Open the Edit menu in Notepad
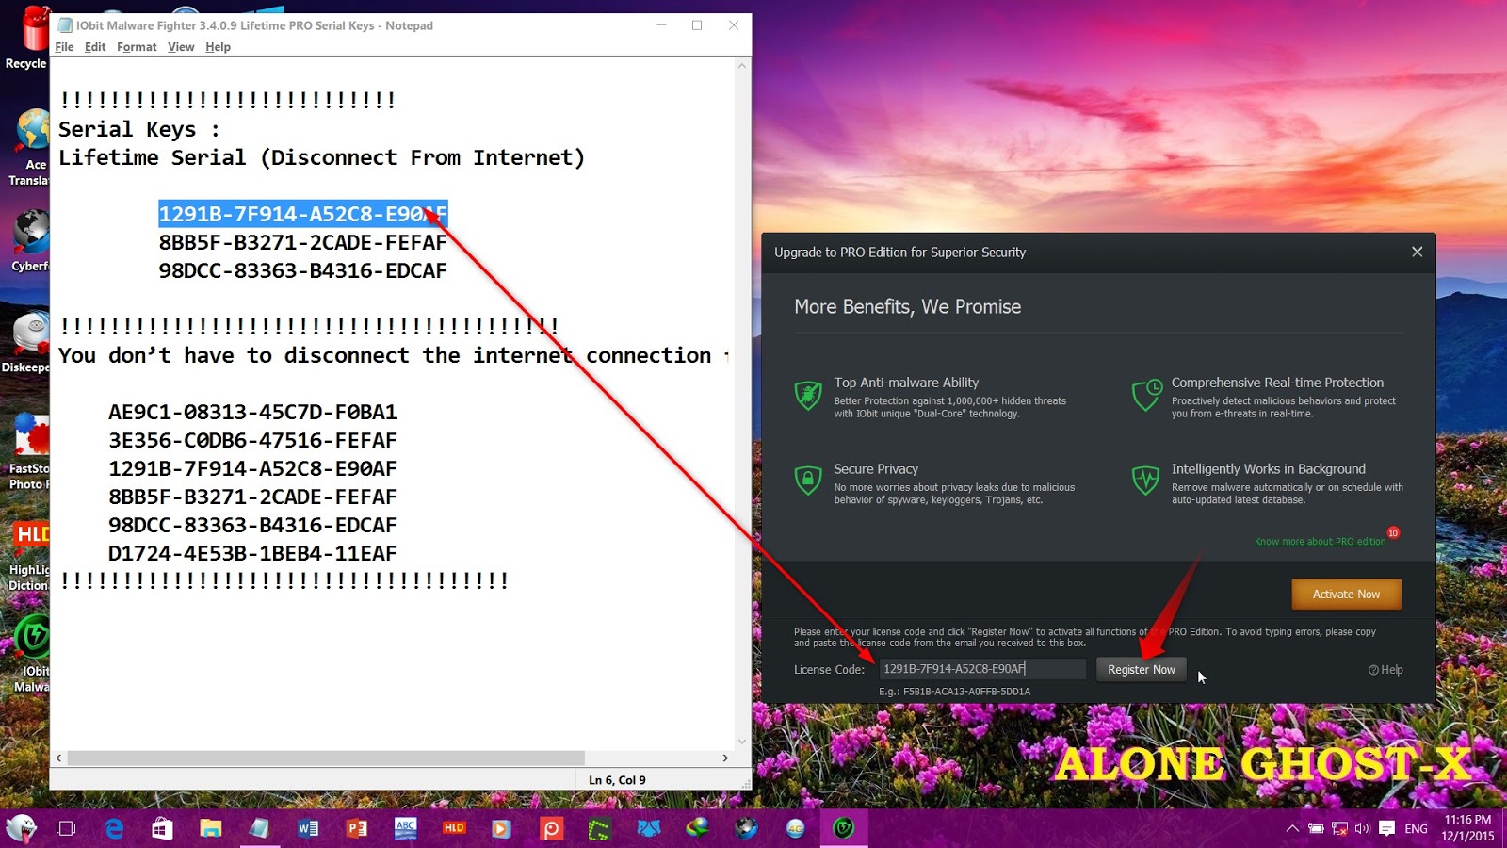 (x=95, y=47)
